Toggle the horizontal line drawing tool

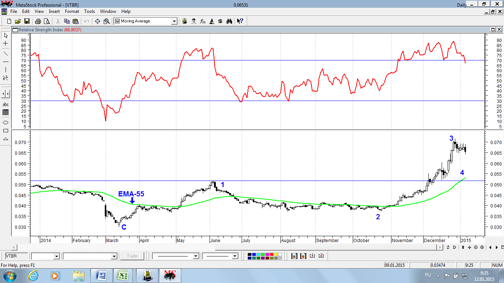pyautogui.click(x=6, y=62)
